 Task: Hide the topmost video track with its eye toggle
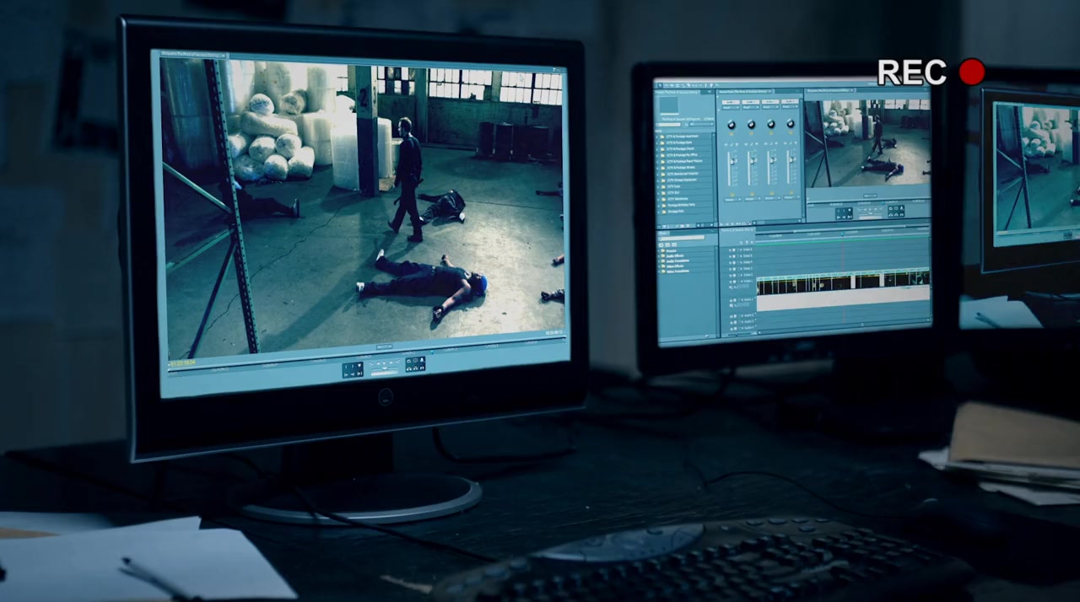(x=731, y=250)
